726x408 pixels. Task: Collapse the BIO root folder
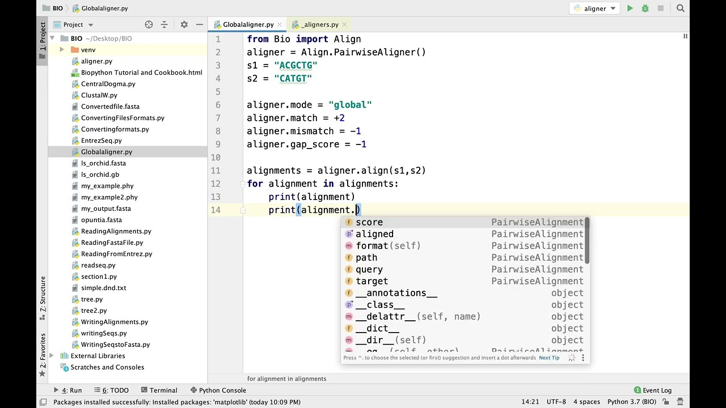[x=52, y=39]
